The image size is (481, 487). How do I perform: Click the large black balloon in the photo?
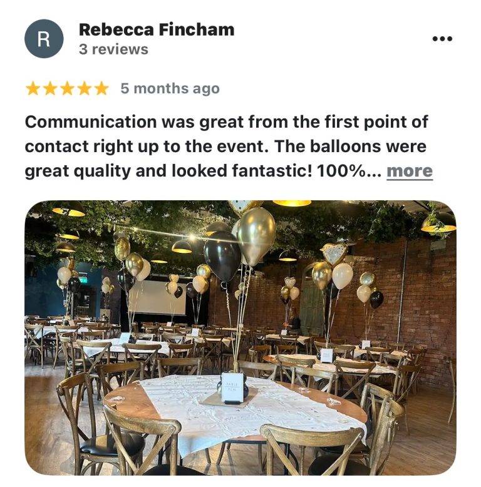[x=222, y=256]
